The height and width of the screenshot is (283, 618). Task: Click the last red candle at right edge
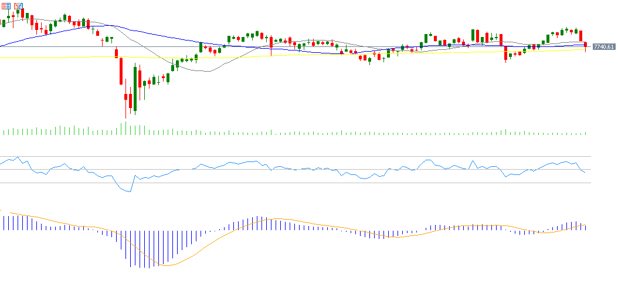click(x=585, y=45)
